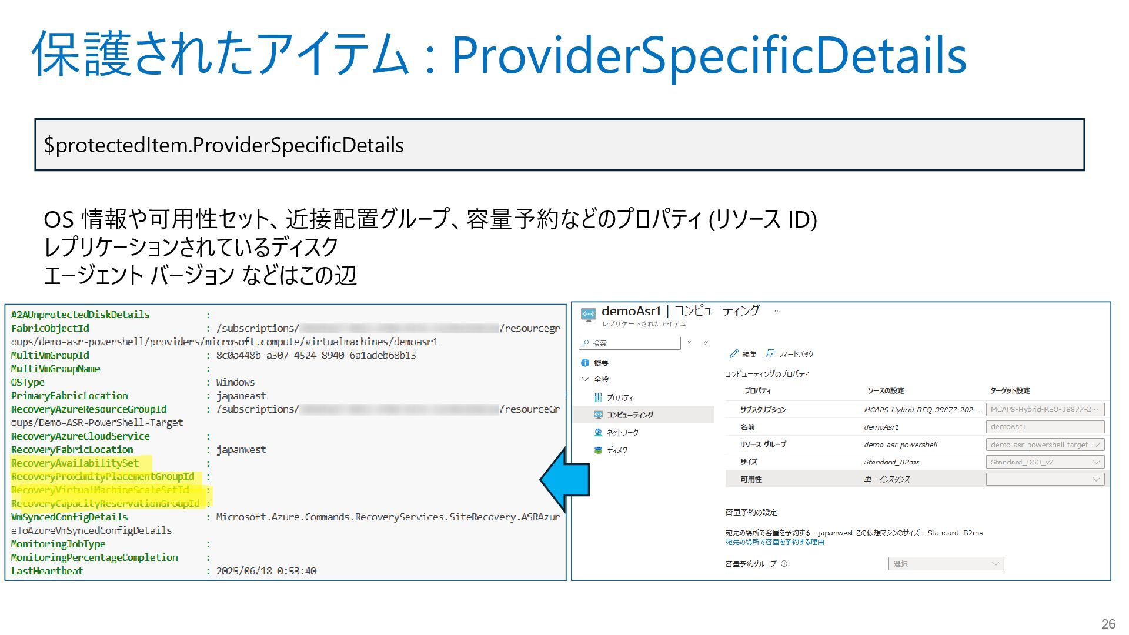Click the ネットワーク globe icon
Viewport: 1129px width, 635px height.
coord(598,432)
